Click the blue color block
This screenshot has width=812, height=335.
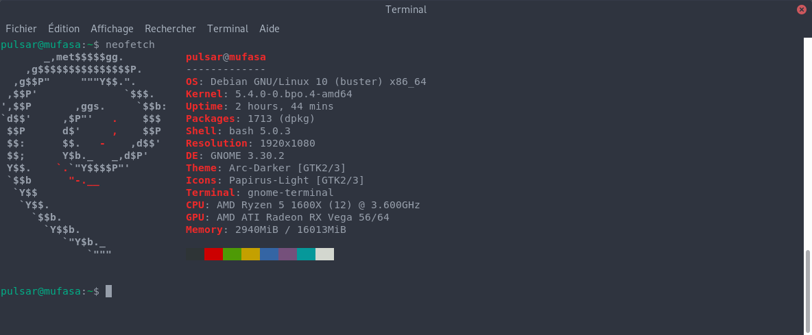click(270, 254)
